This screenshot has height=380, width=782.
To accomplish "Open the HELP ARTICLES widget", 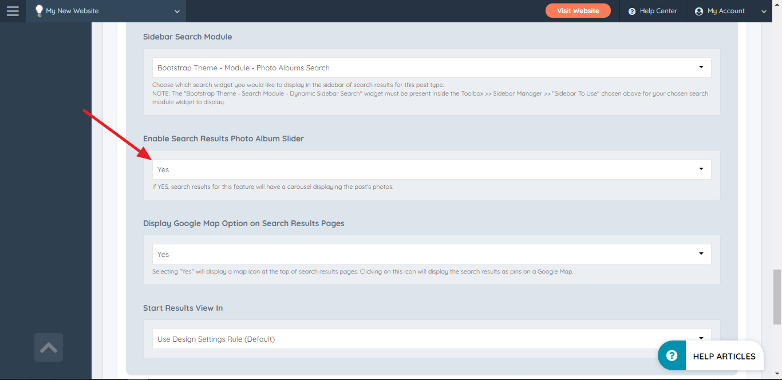I will point(710,355).
